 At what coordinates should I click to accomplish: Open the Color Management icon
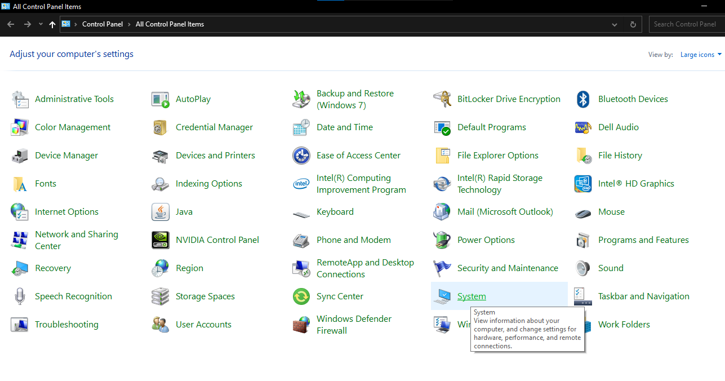20,127
